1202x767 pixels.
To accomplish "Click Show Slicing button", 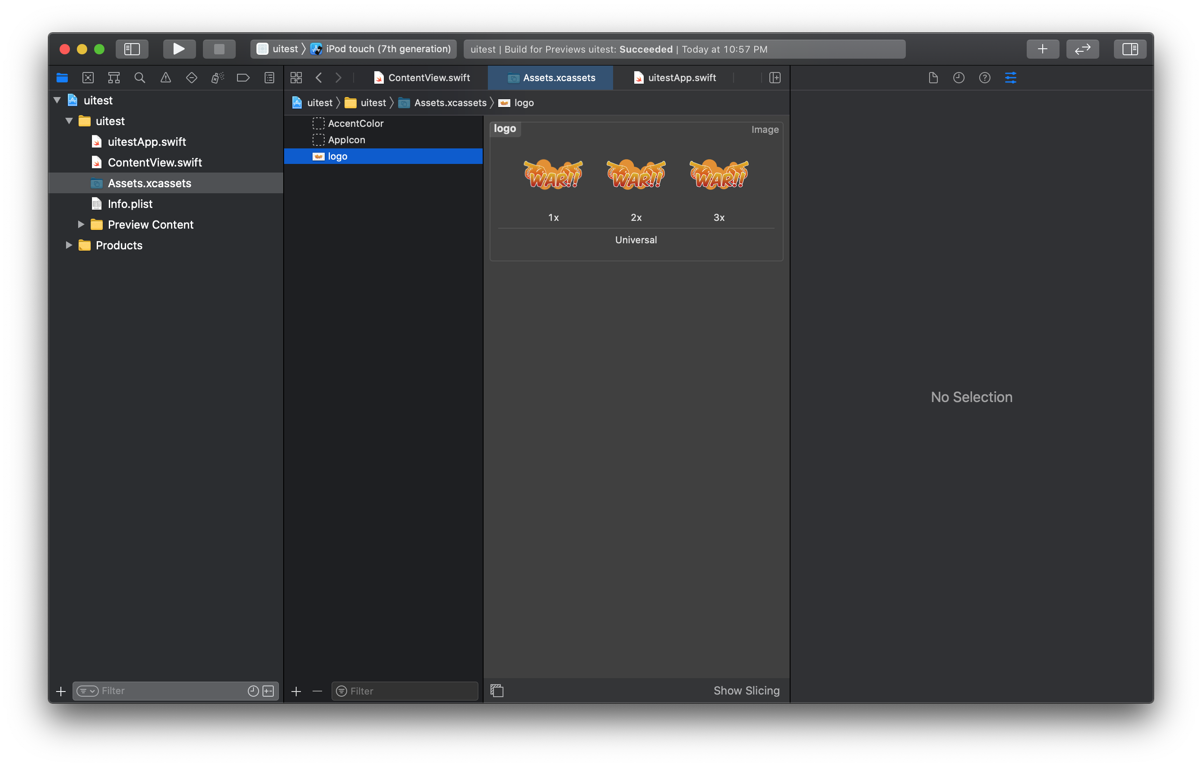I will 746,691.
